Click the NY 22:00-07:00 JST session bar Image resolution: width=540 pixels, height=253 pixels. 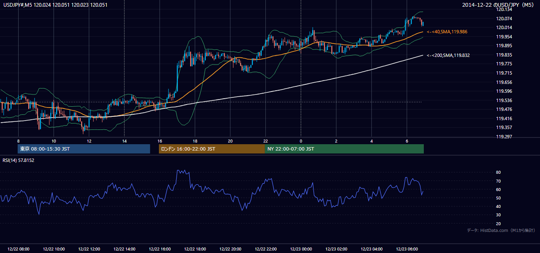click(344, 149)
